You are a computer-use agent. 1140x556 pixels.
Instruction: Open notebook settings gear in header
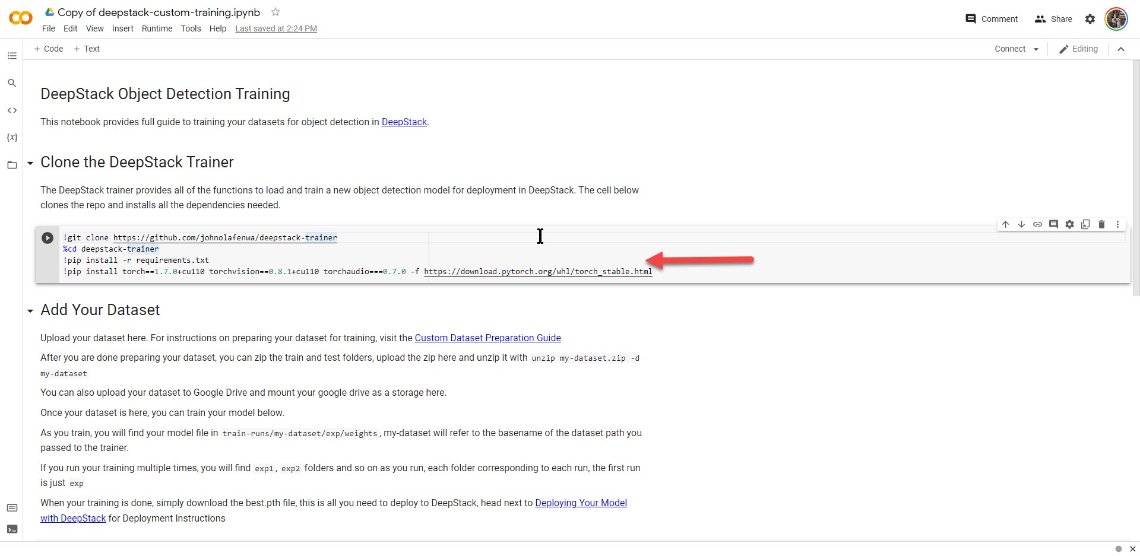click(1090, 19)
